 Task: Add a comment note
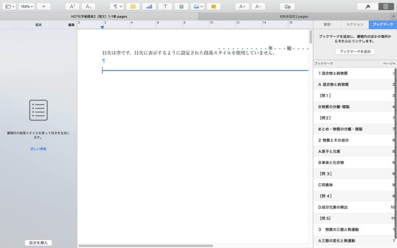coord(214,6)
